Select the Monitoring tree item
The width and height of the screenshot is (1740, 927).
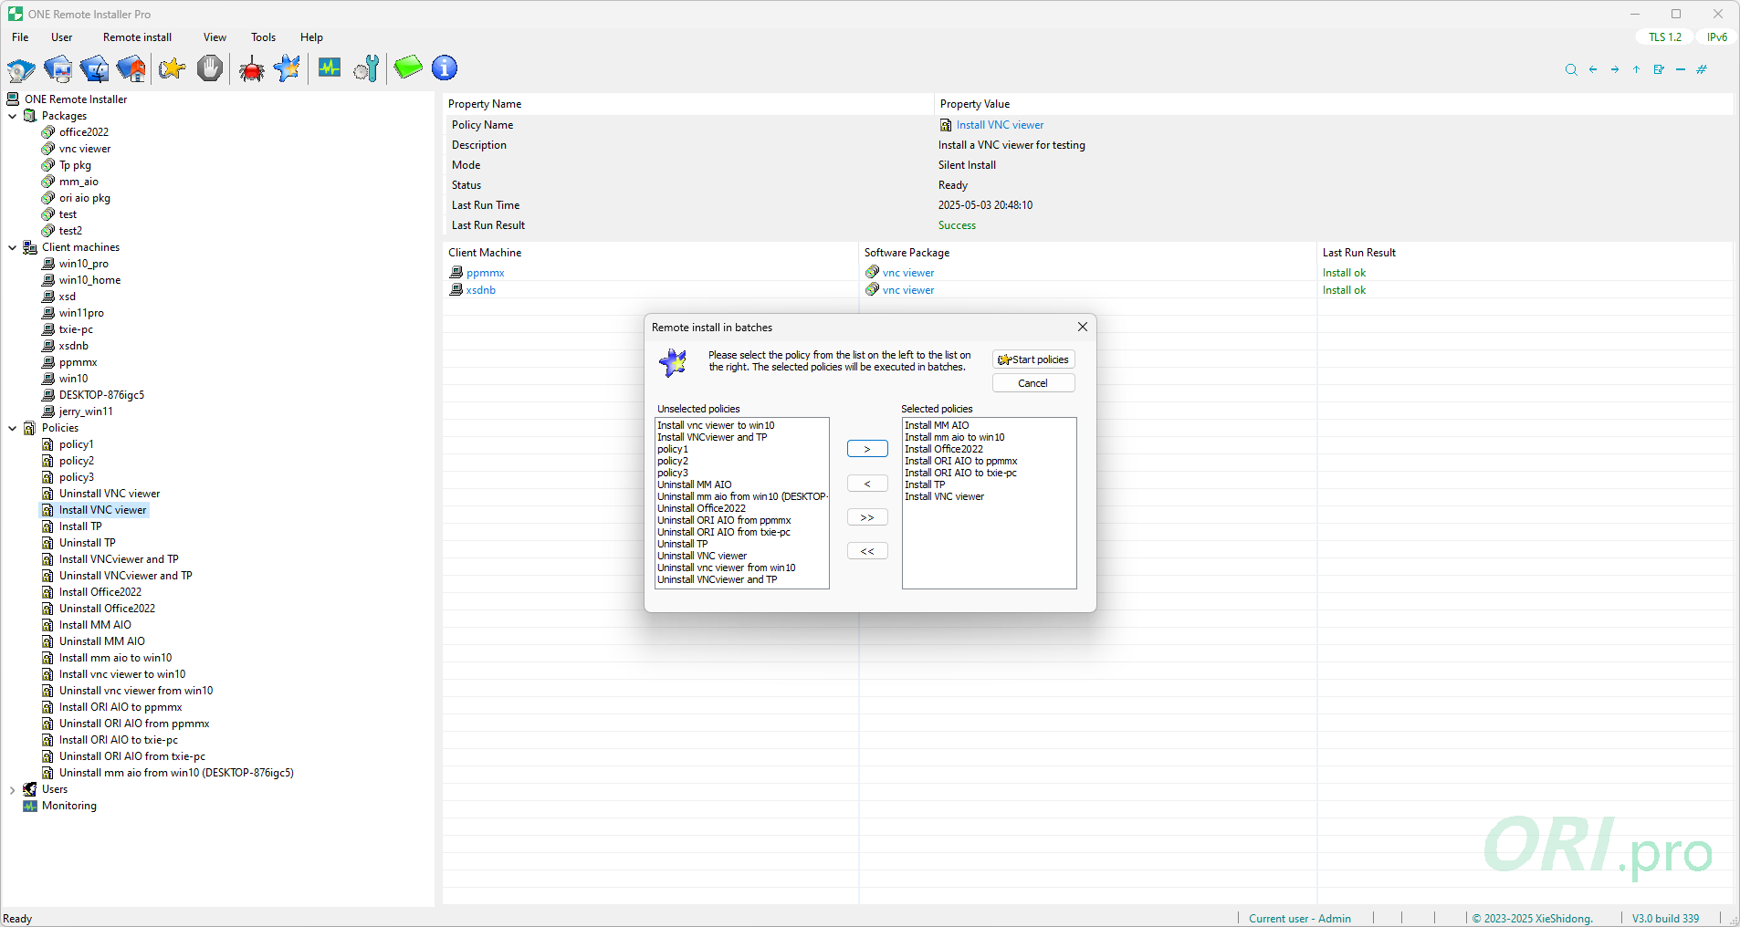[x=69, y=806]
